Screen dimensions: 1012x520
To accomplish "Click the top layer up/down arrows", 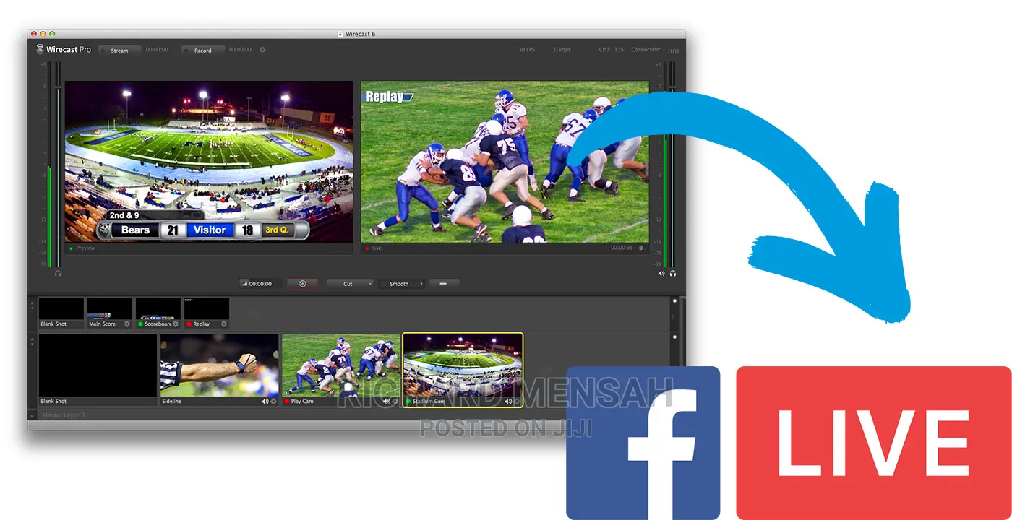I will click(x=32, y=304).
